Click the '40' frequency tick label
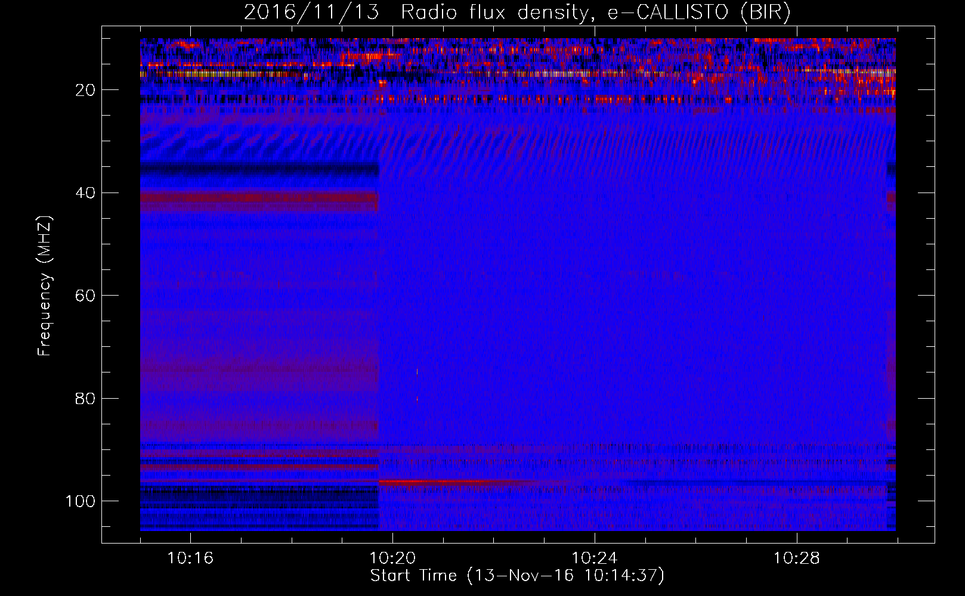 pyautogui.click(x=86, y=193)
